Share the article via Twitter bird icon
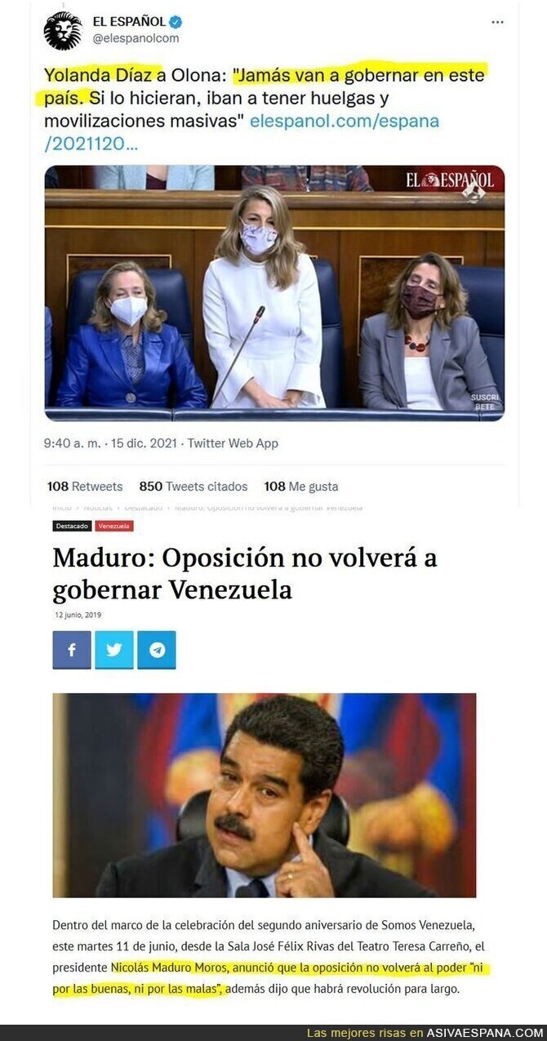547x1041 pixels. tap(114, 650)
